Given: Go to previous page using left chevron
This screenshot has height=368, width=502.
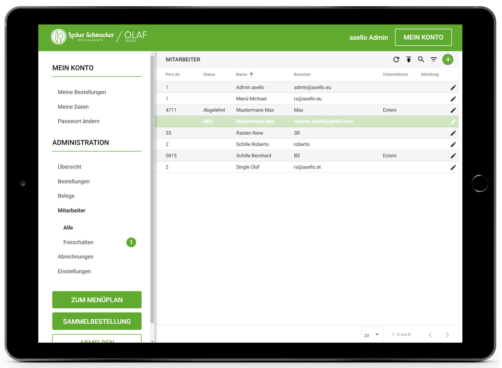Looking at the screenshot, I should (430, 335).
